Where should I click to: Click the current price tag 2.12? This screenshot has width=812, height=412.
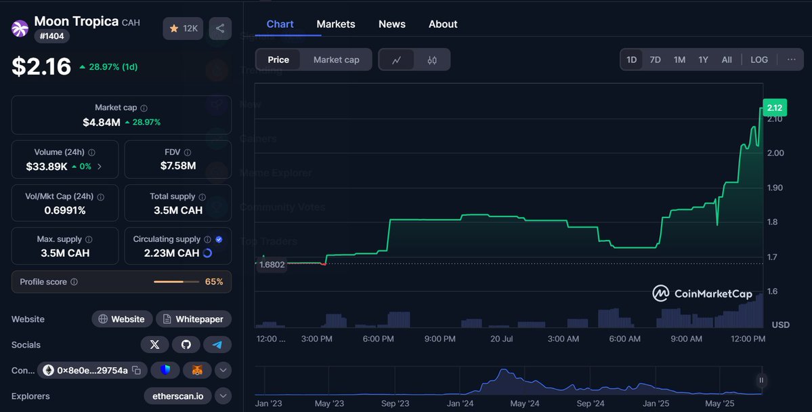pos(775,108)
